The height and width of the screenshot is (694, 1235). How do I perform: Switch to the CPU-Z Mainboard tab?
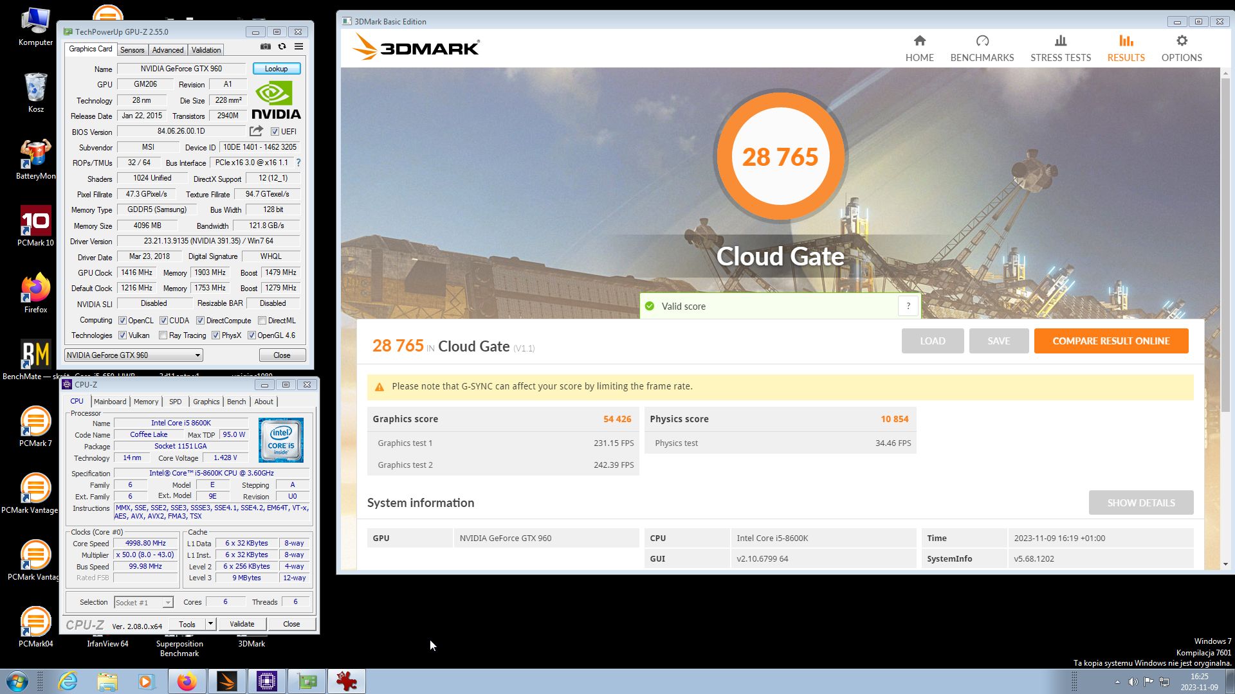[x=110, y=402]
